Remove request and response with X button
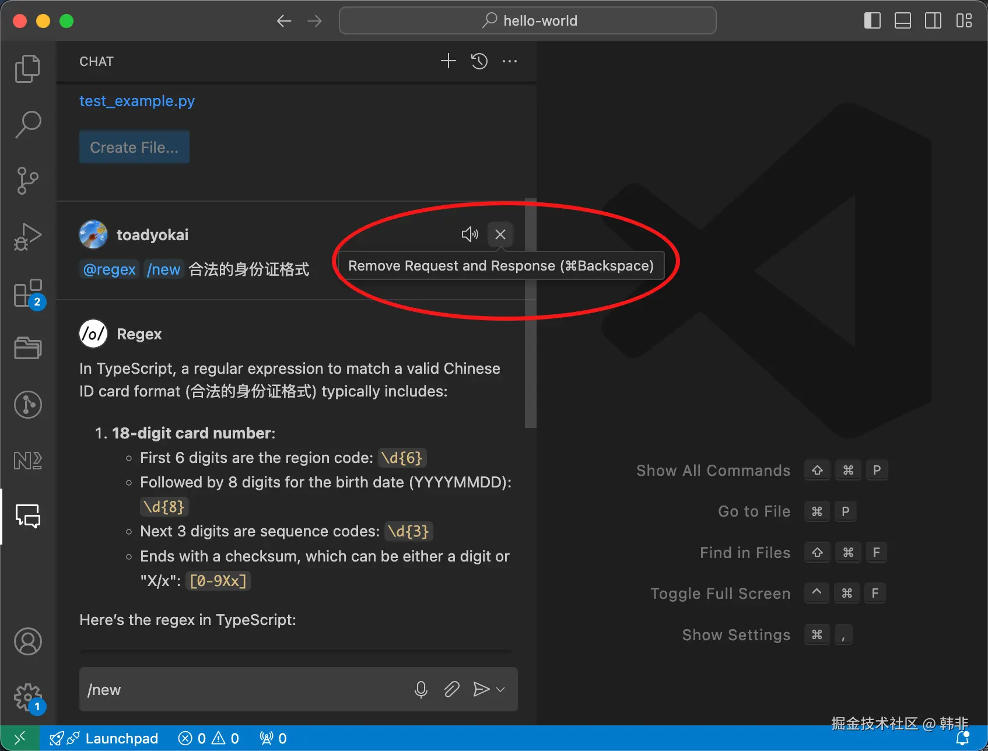 [x=500, y=234]
